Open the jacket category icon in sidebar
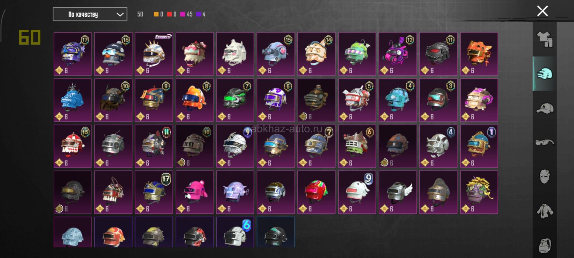Screen dimensions: 574x258 point(545,211)
